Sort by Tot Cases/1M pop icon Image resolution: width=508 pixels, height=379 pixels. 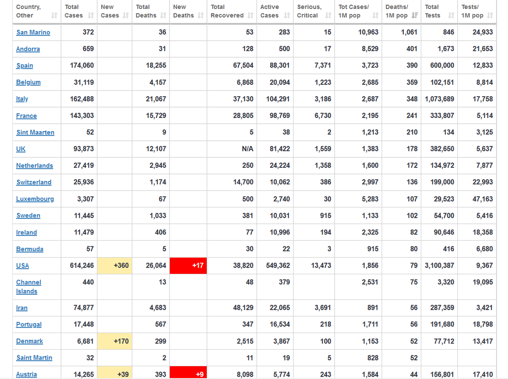375,15
